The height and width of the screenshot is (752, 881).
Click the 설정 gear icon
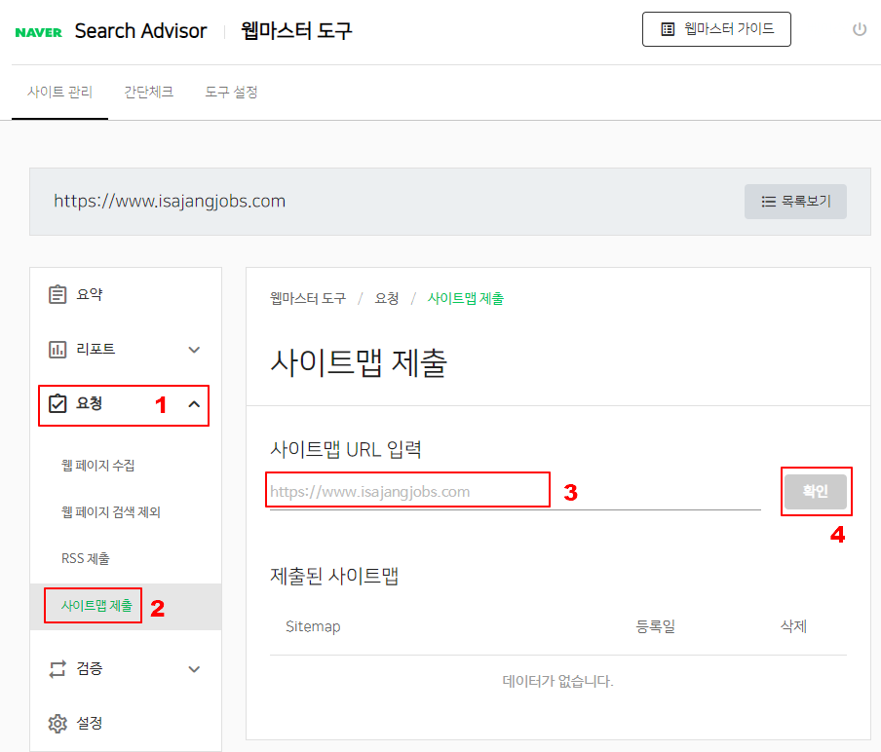[57, 724]
